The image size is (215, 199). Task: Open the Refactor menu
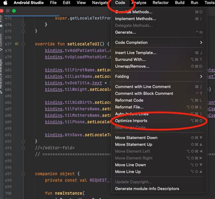(x=161, y=3)
